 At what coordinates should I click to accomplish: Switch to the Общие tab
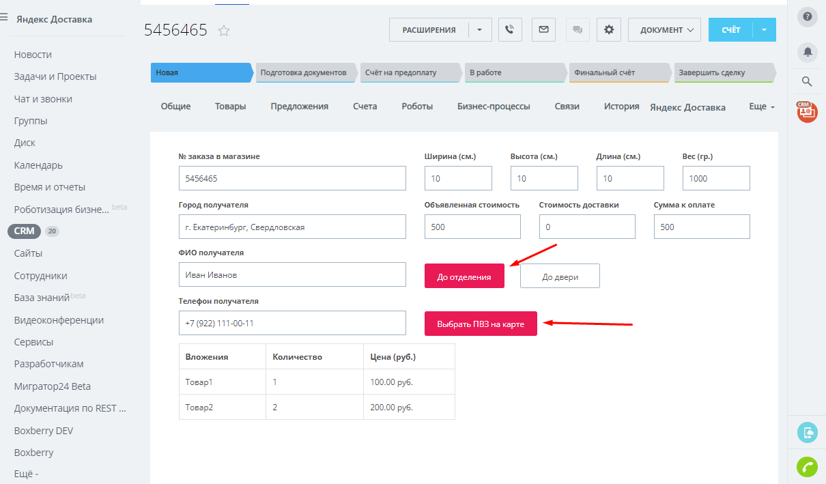pyautogui.click(x=175, y=106)
